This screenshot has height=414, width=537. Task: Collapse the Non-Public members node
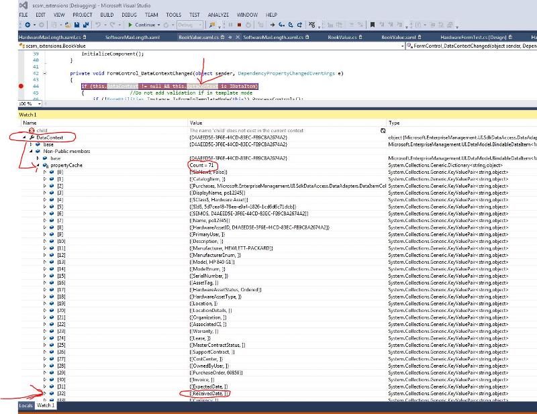[31, 151]
